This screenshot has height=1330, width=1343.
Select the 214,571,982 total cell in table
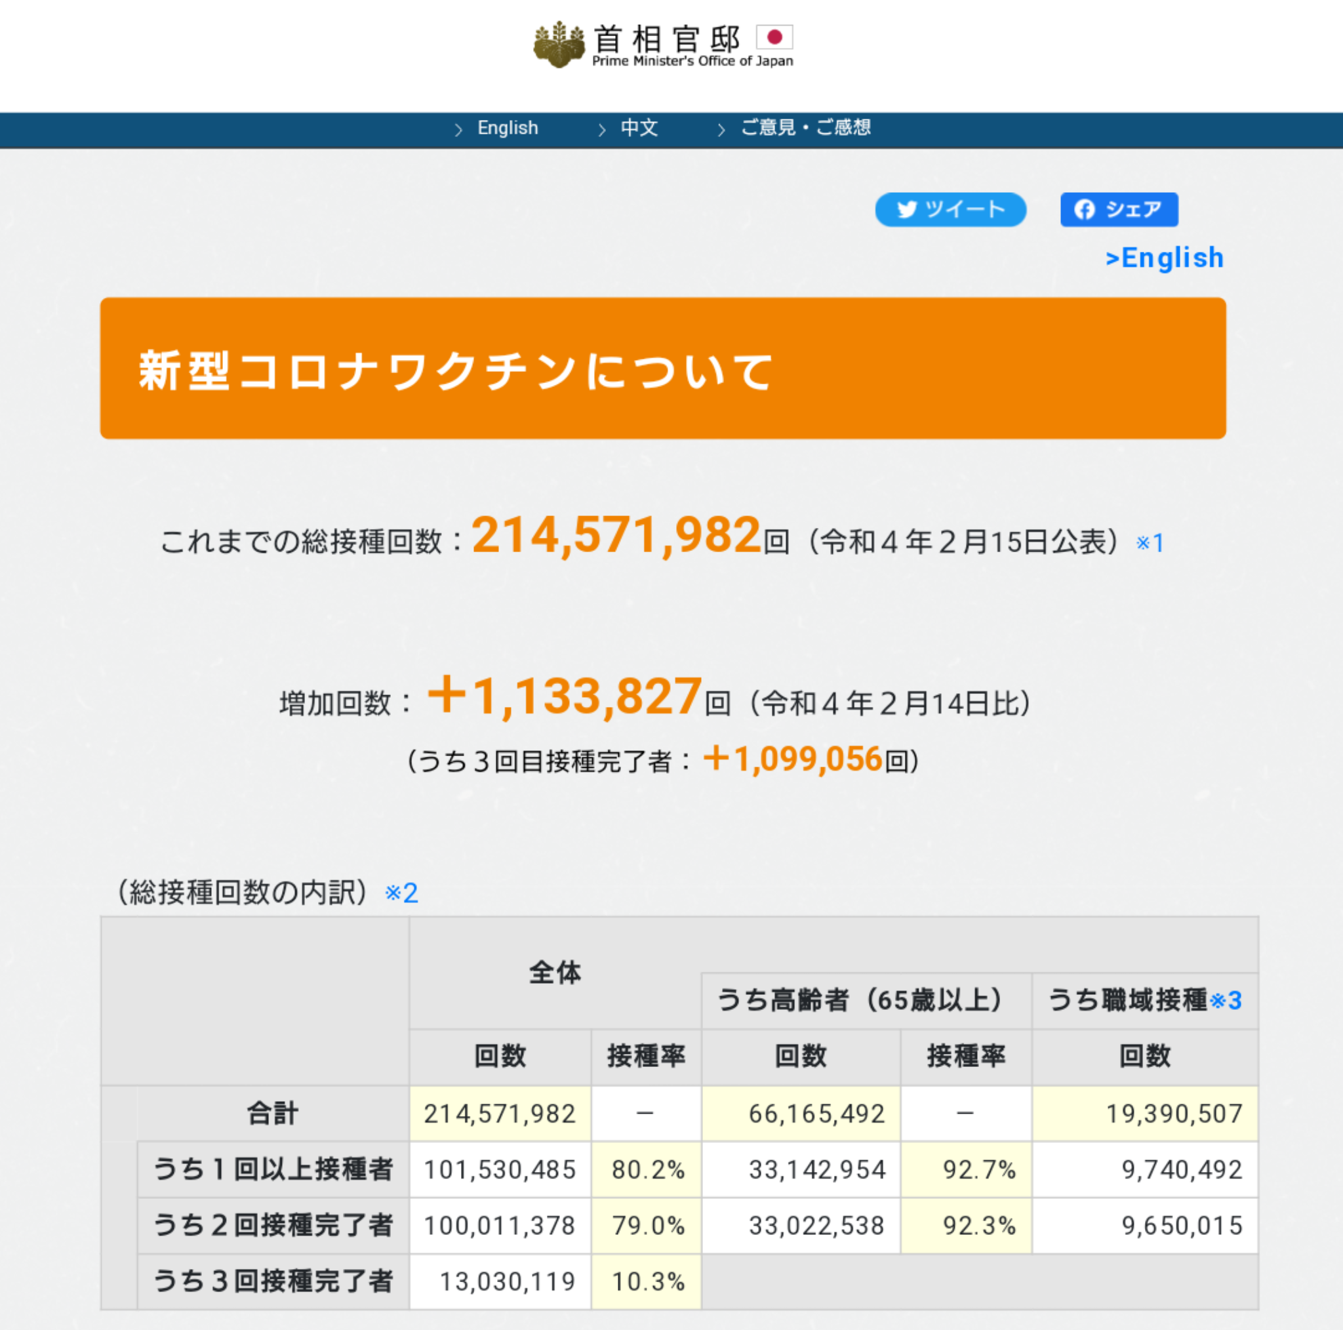coord(500,1114)
